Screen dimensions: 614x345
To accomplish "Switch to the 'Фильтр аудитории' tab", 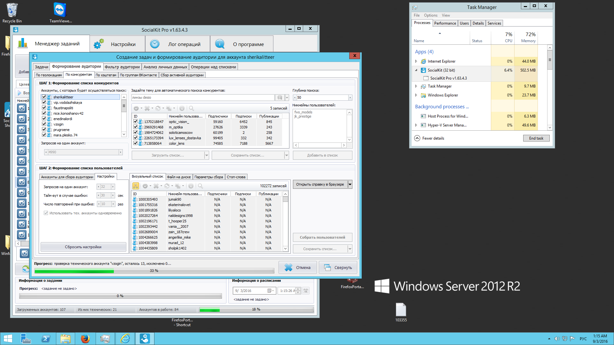I will pos(122,67).
